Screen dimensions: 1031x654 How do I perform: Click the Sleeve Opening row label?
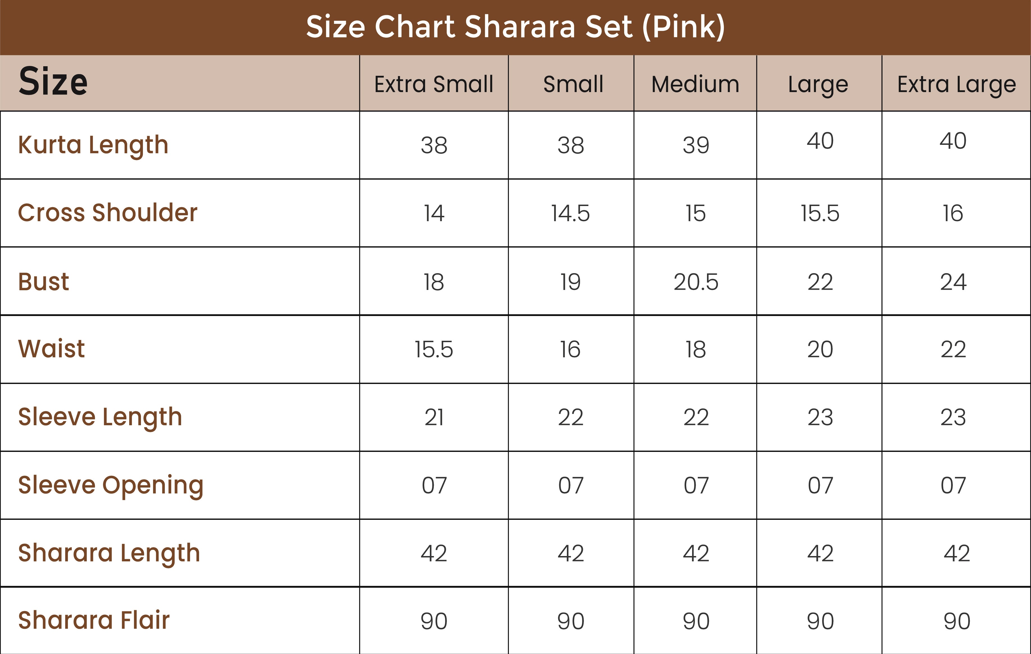(110, 485)
